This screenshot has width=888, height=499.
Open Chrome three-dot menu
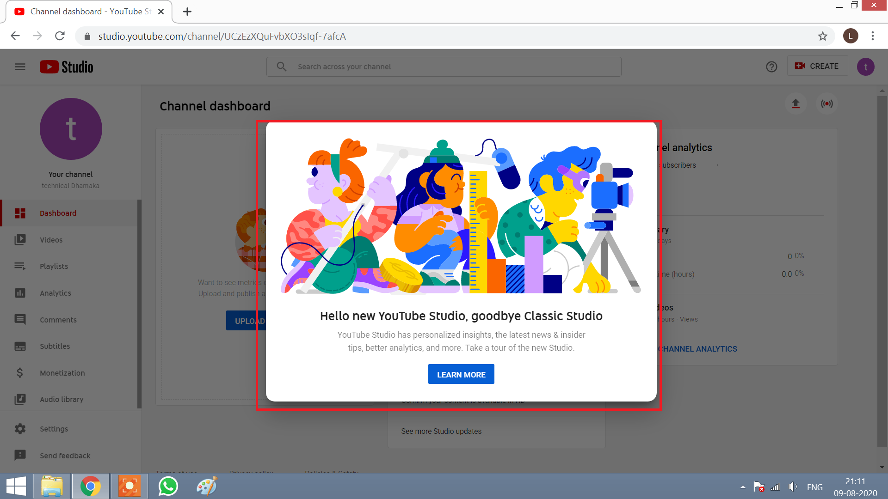(x=872, y=36)
